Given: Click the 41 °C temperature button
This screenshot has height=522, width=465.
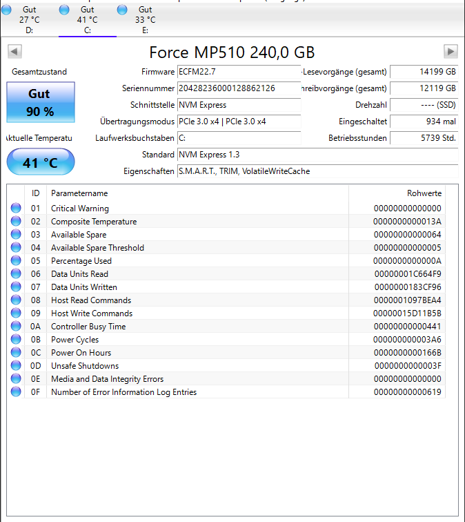Looking at the screenshot, I should (41, 162).
